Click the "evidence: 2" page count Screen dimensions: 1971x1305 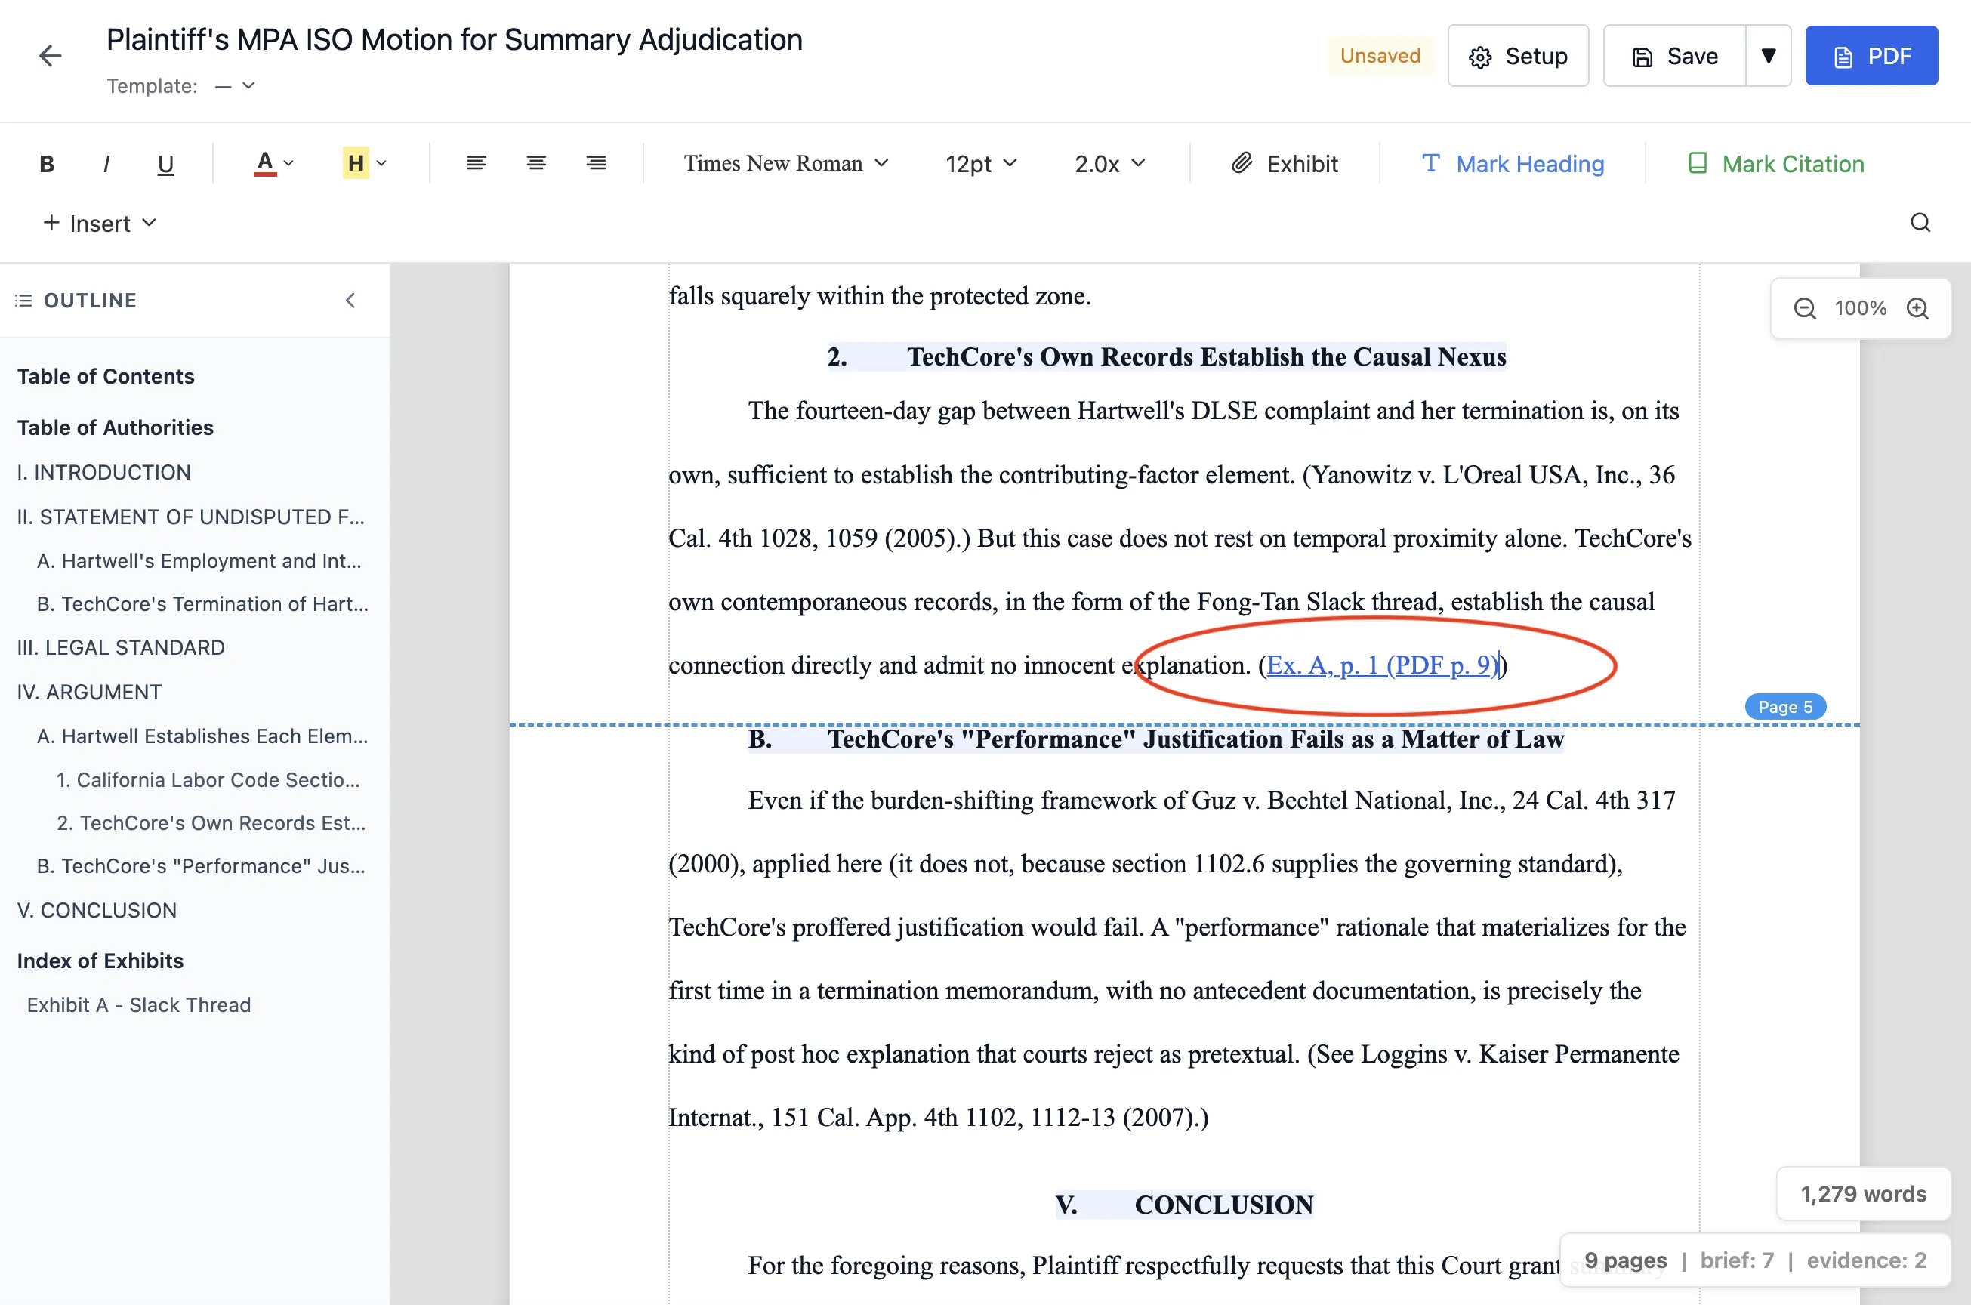pyautogui.click(x=1866, y=1260)
